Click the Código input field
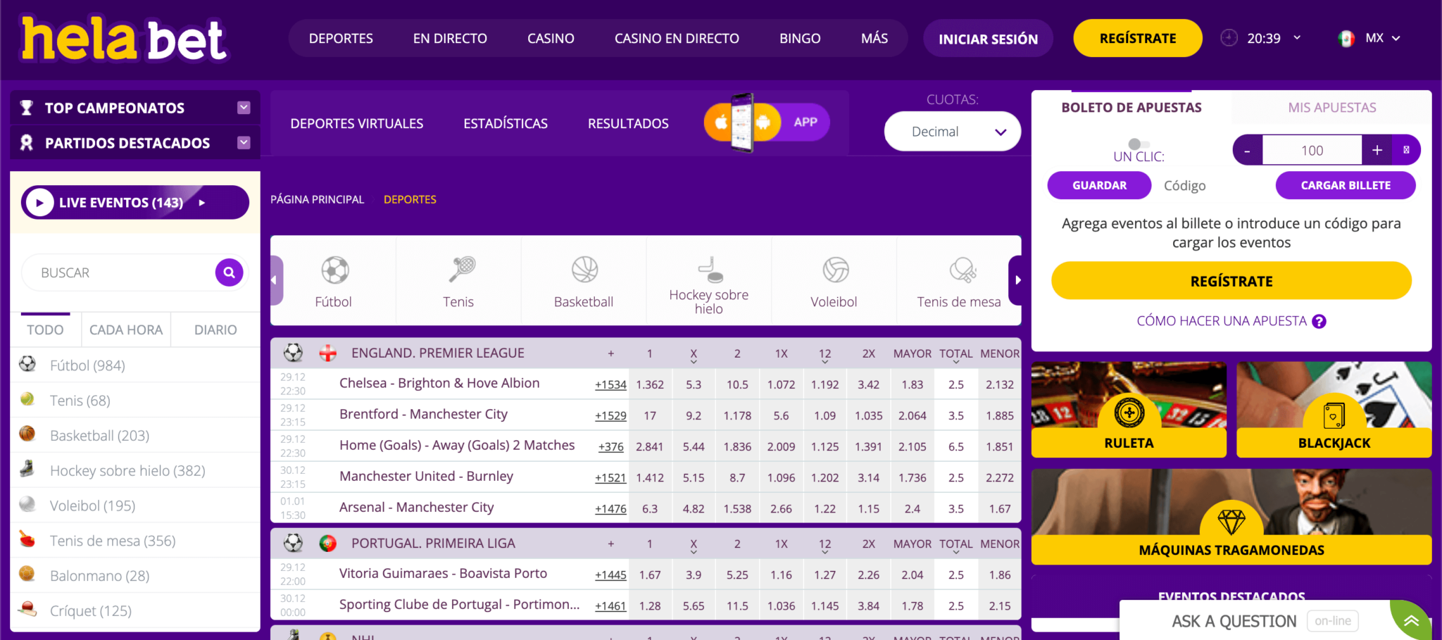 [1212, 185]
